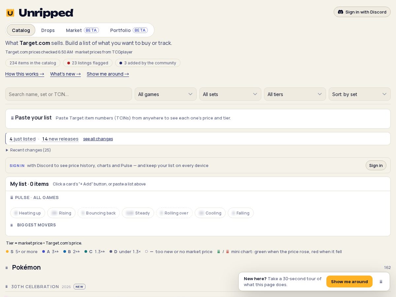Click the C tier teal legend dot
This screenshot has width=396, height=297.
(86, 251)
